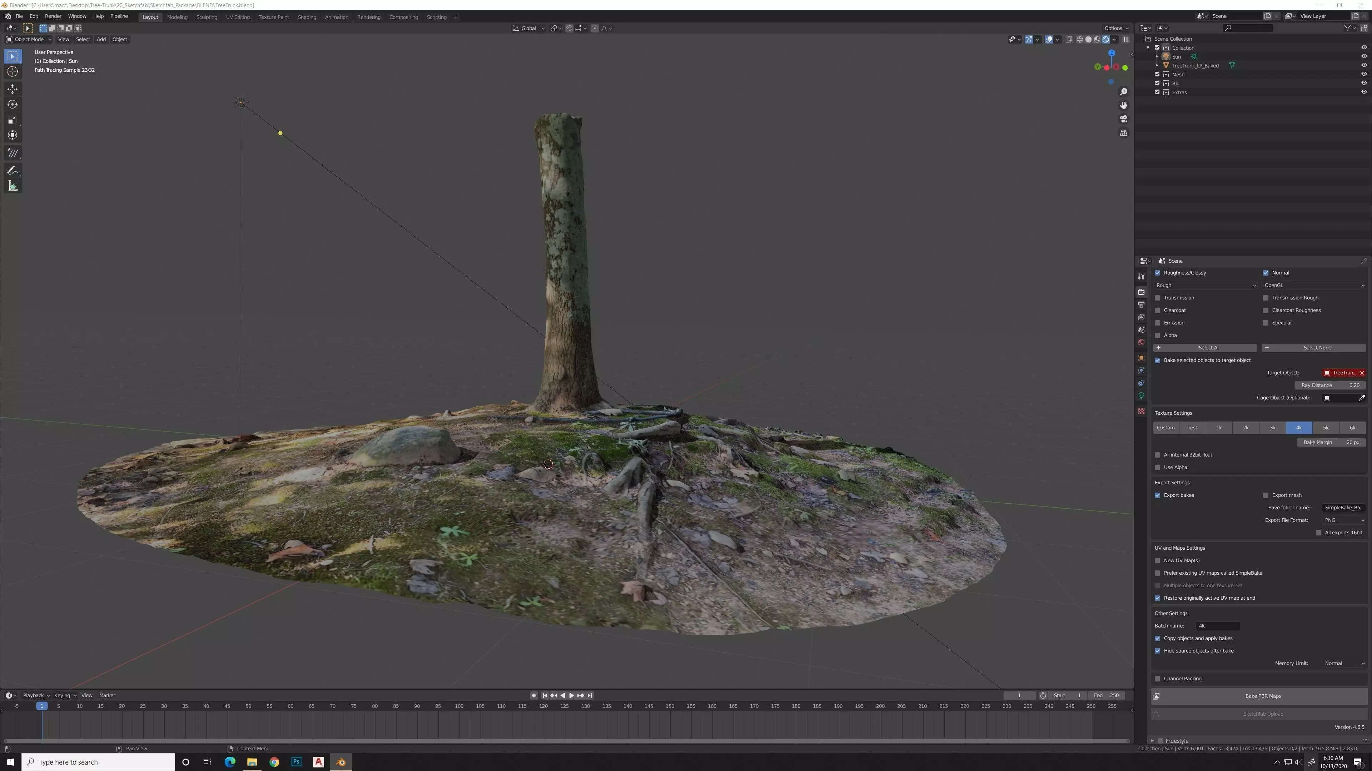Click the Select All bake types button

pyautogui.click(x=1205, y=348)
